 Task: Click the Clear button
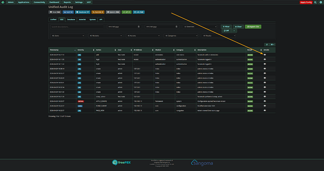click(239, 27)
